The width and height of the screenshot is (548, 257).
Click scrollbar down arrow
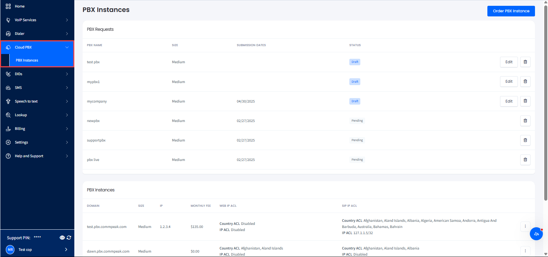tap(546, 254)
